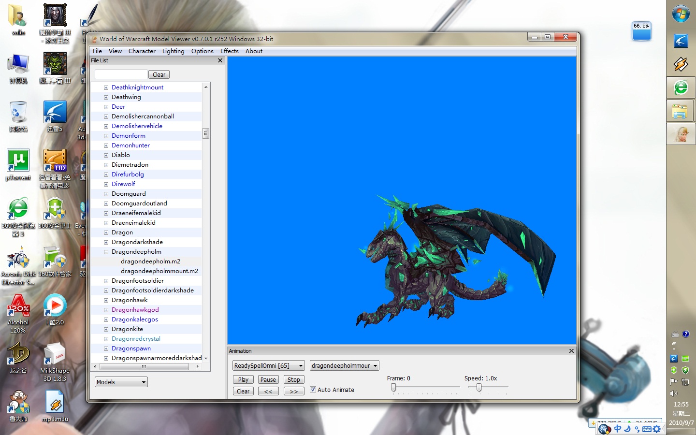Viewport: 696px width, 435px height.
Task: Close the Animation panel
Action: 571,351
